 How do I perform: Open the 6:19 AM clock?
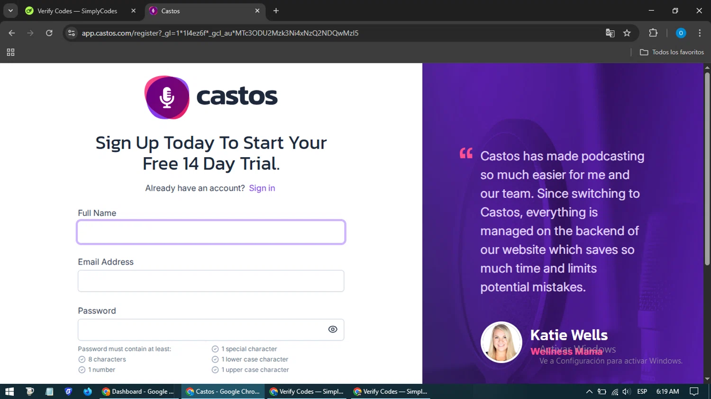pyautogui.click(x=667, y=391)
